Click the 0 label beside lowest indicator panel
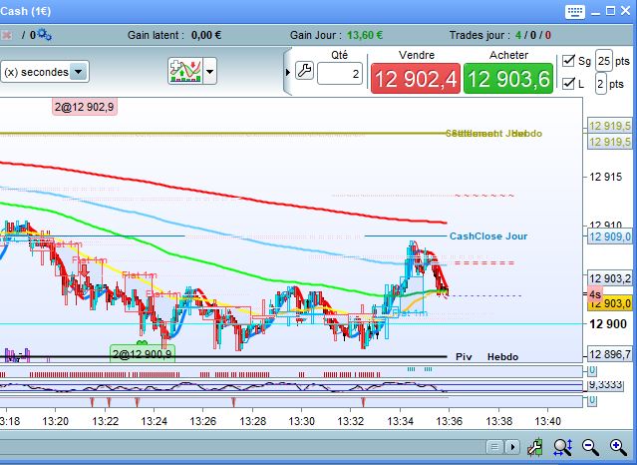This screenshot has width=637, height=465. point(592,400)
